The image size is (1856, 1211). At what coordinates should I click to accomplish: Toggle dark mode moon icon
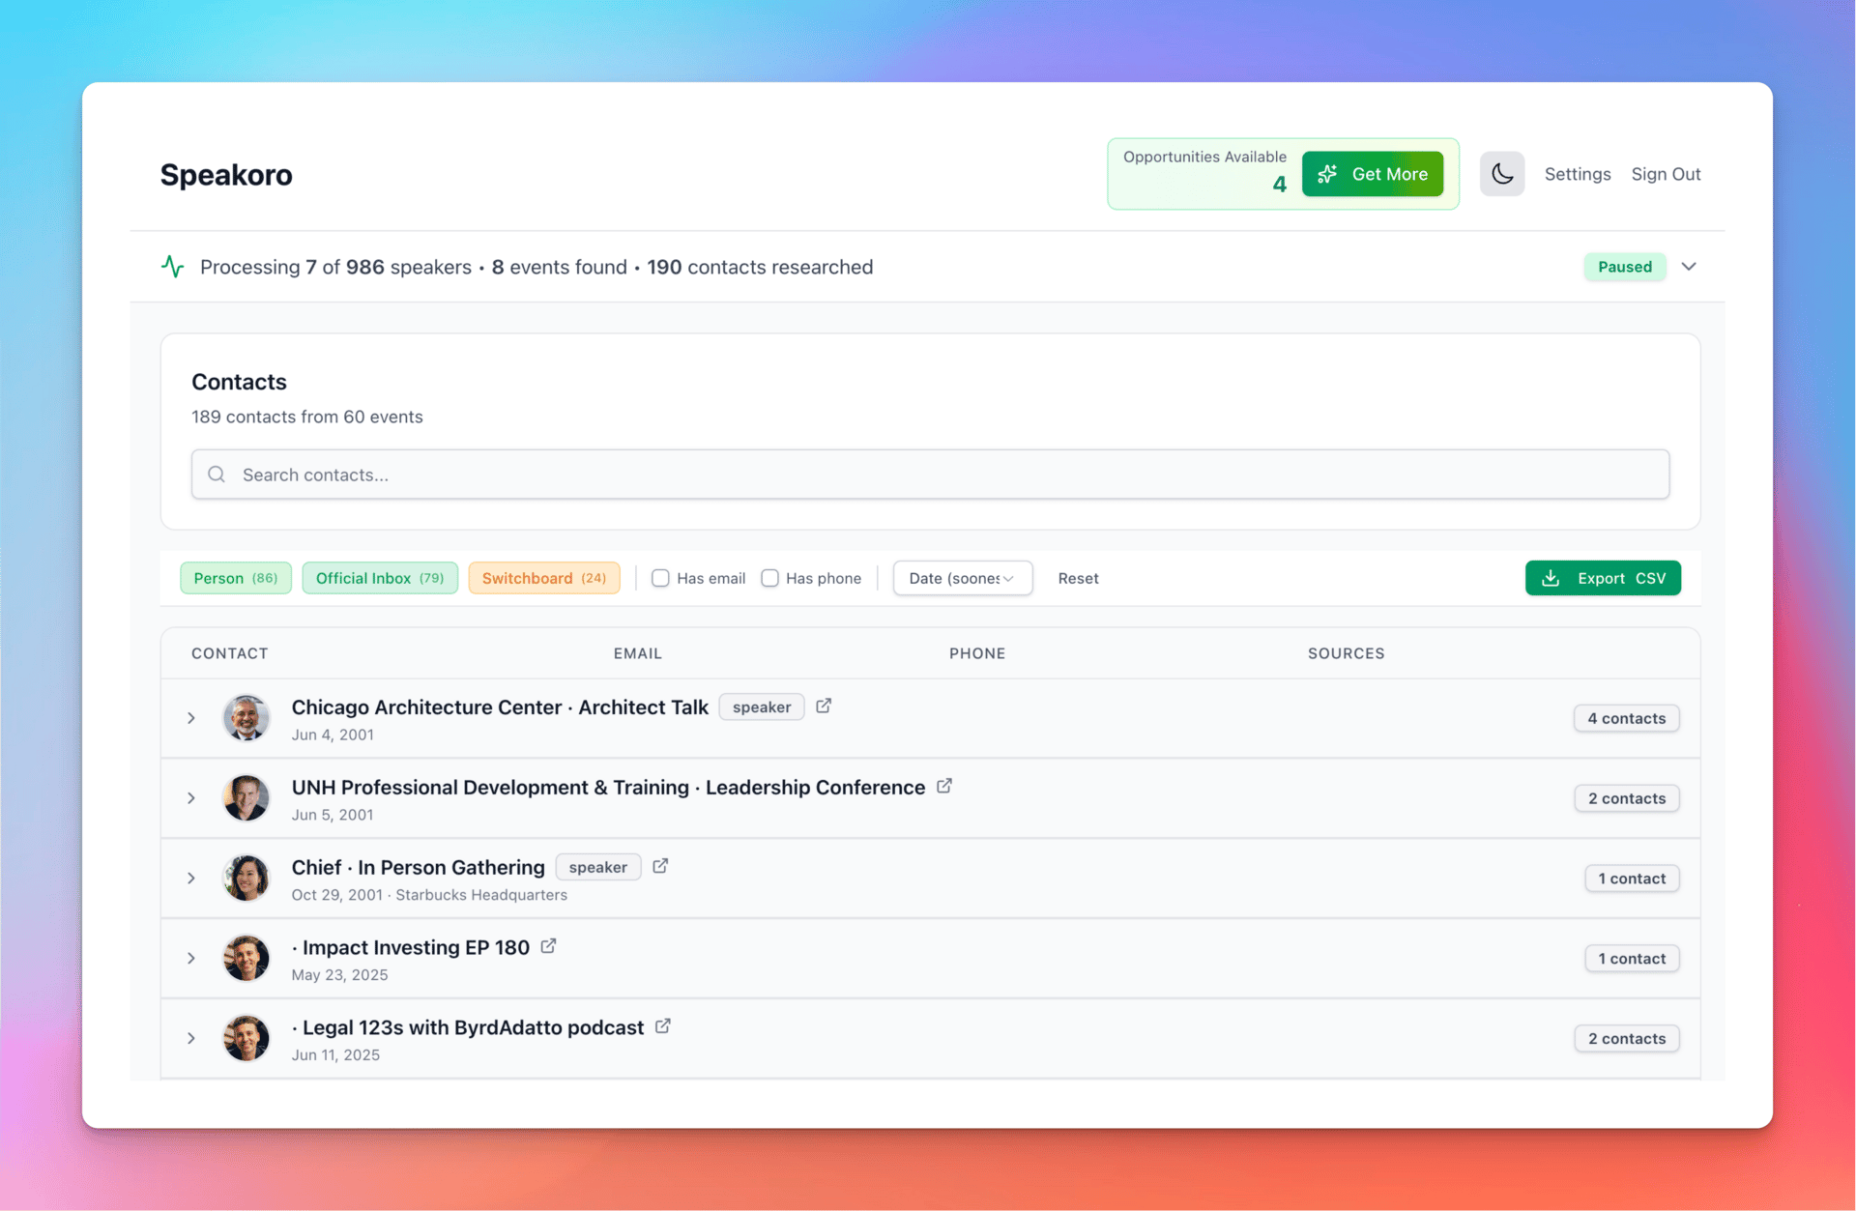click(x=1501, y=174)
